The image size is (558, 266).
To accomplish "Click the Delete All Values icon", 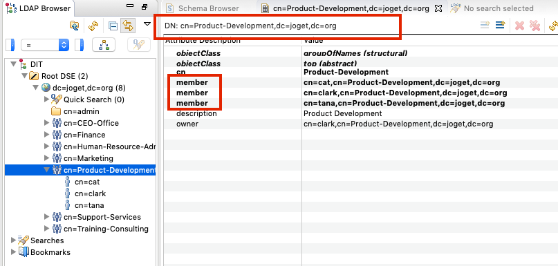I will coord(534,26).
